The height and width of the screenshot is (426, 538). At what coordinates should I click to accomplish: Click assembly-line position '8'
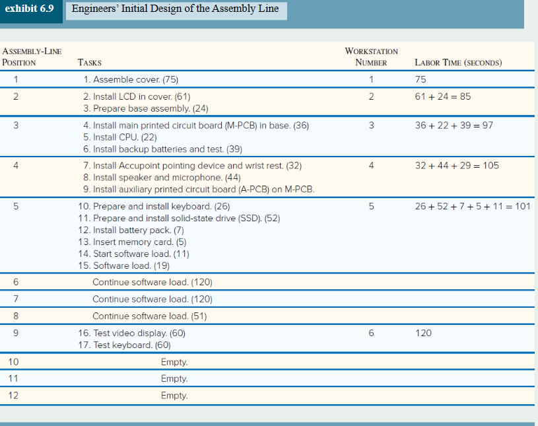coord(16,316)
